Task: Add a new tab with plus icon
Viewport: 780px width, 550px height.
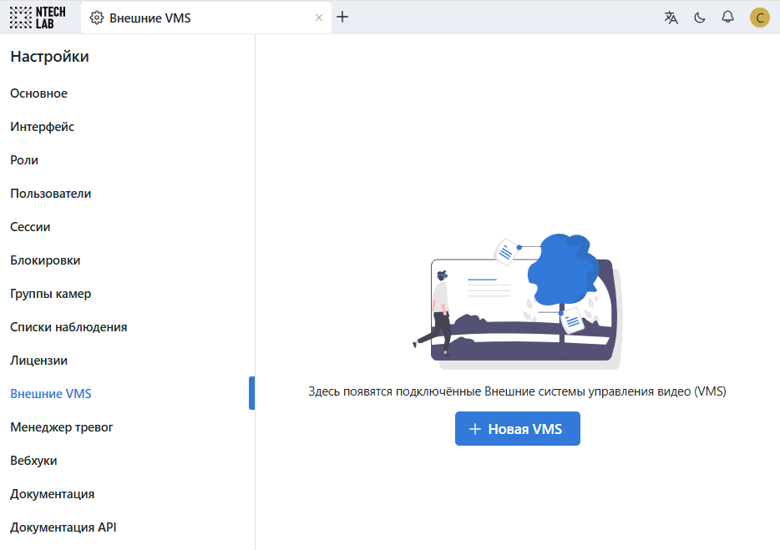Action: 342,17
